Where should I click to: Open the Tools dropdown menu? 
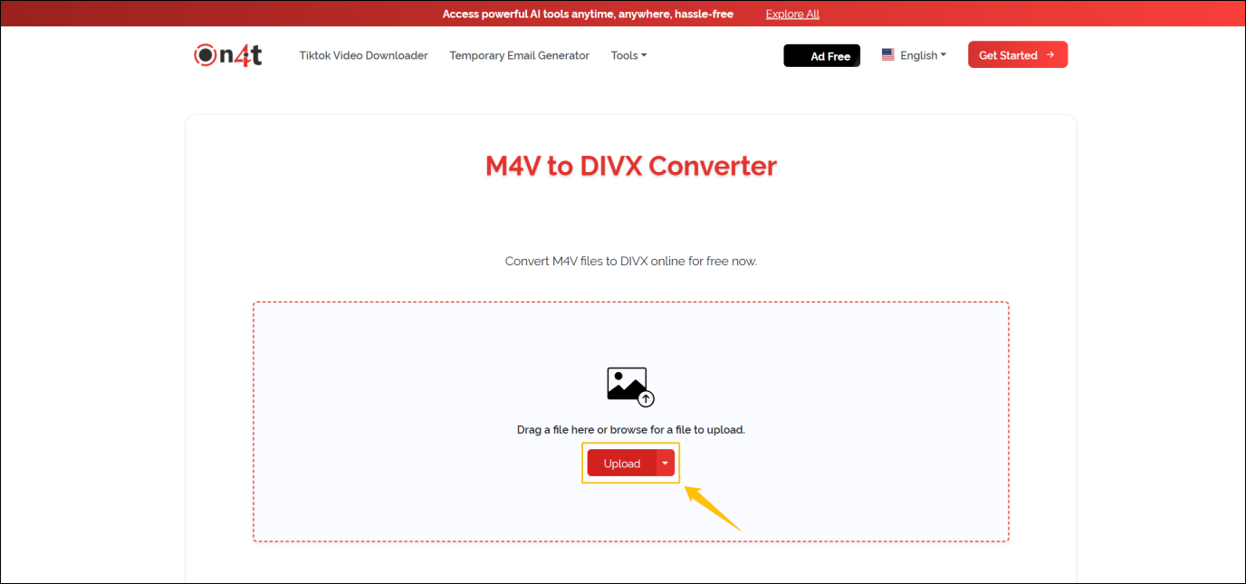(628, 55)
